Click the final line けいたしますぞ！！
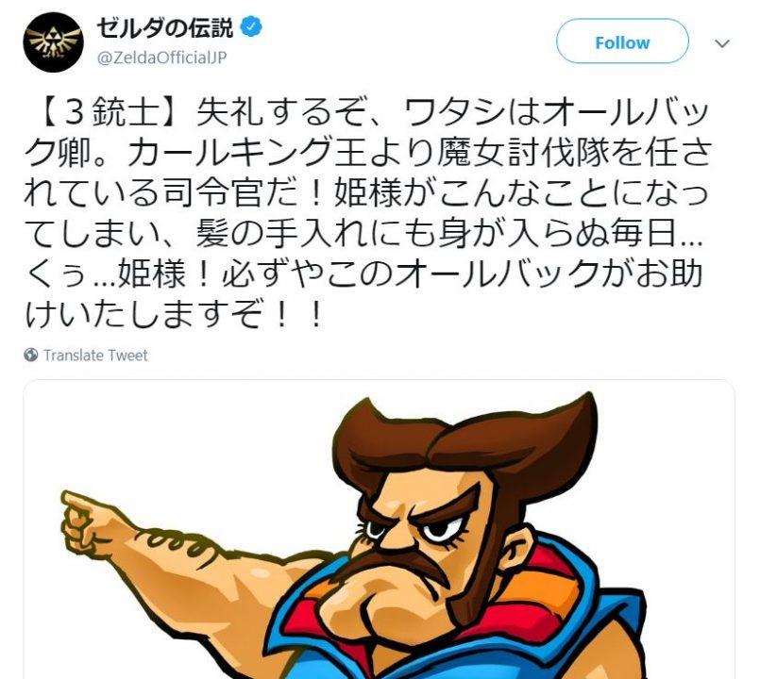760x679 pixels. [x=173, y=313]
